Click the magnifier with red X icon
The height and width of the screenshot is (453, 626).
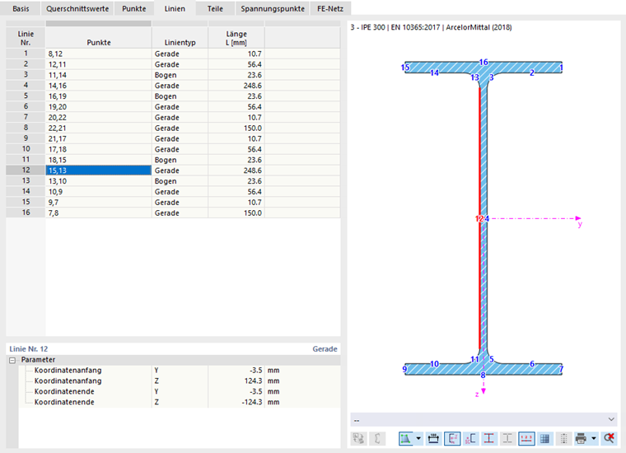pyautogui.click(x=609, y=439)
